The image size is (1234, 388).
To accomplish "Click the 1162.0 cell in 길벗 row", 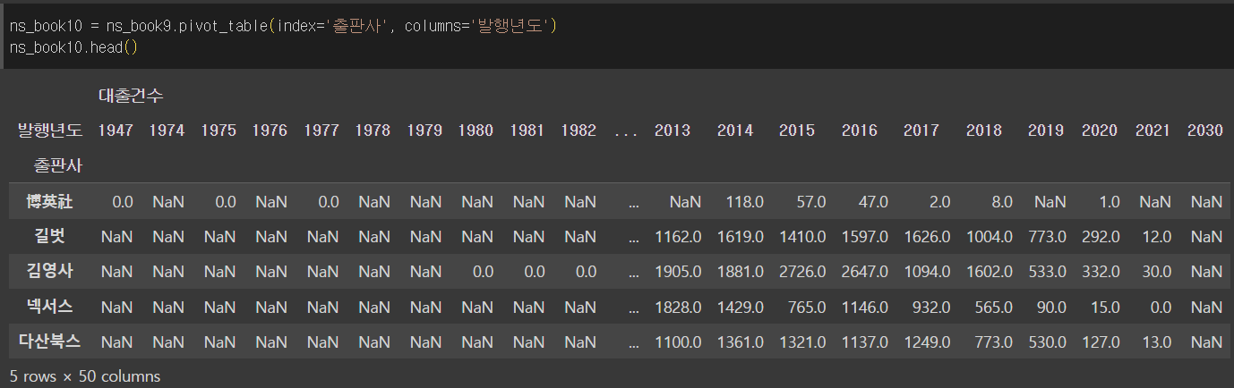I will point(678,237).
